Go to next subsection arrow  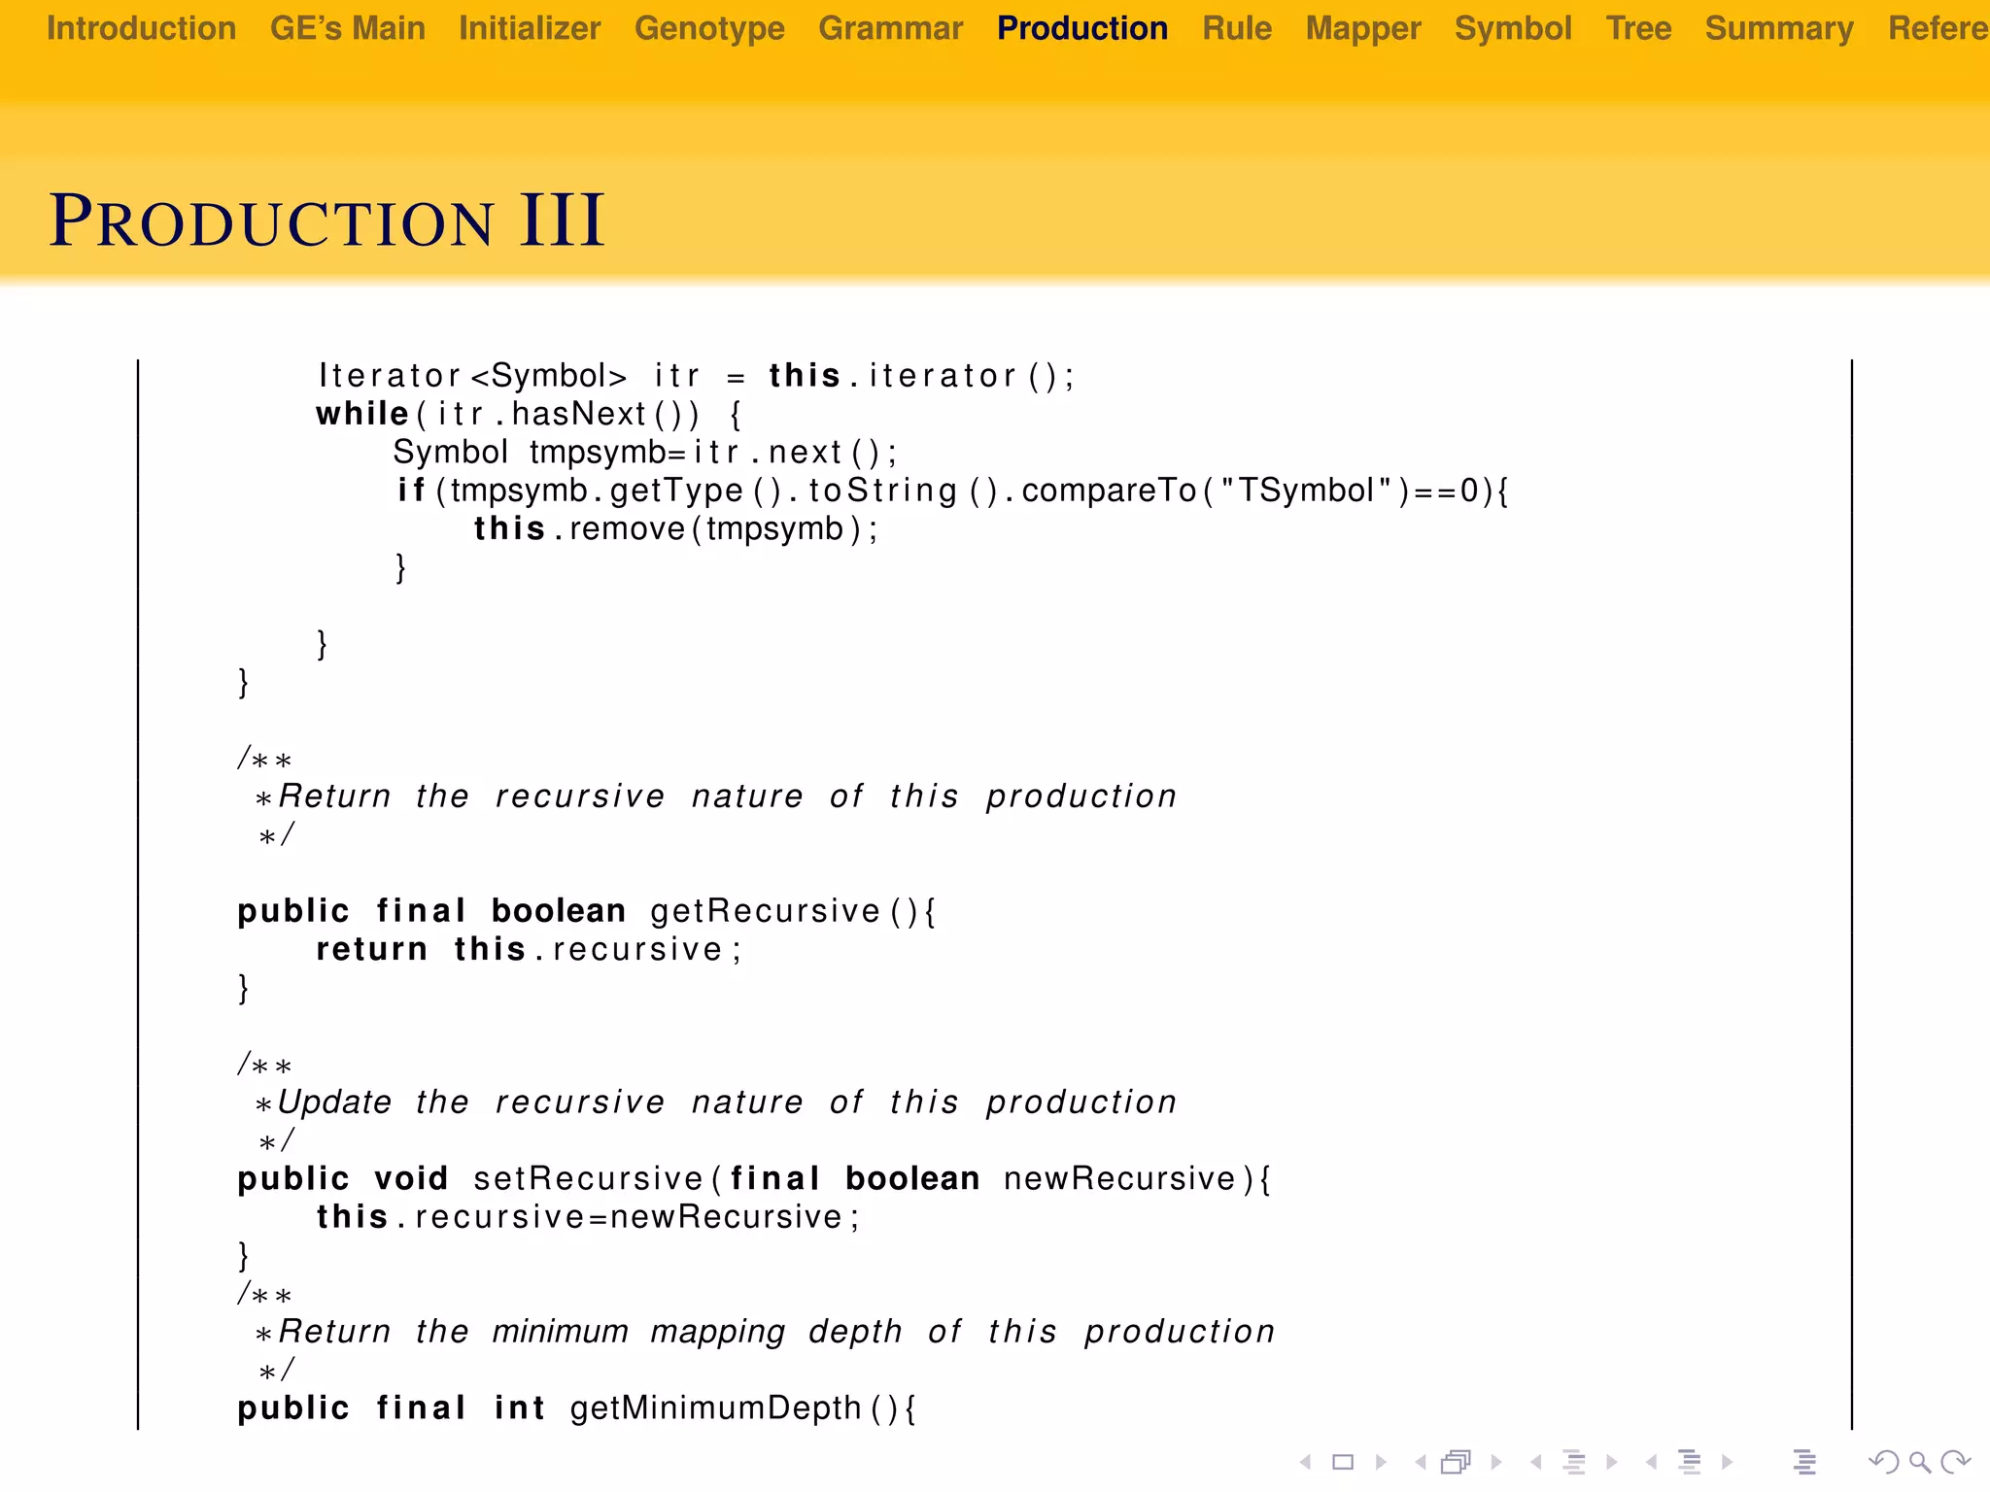[x=1612, y=1462]
